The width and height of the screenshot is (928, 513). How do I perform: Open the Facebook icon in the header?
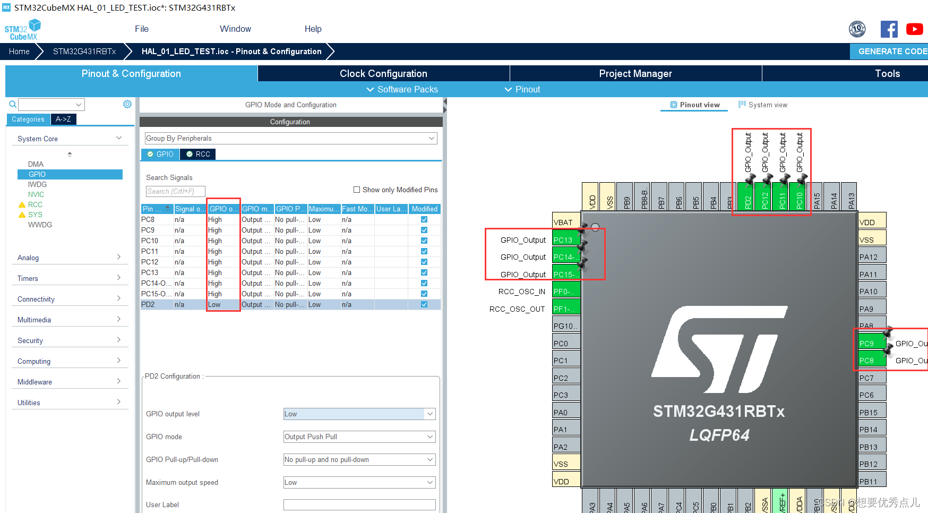point(889,29)
